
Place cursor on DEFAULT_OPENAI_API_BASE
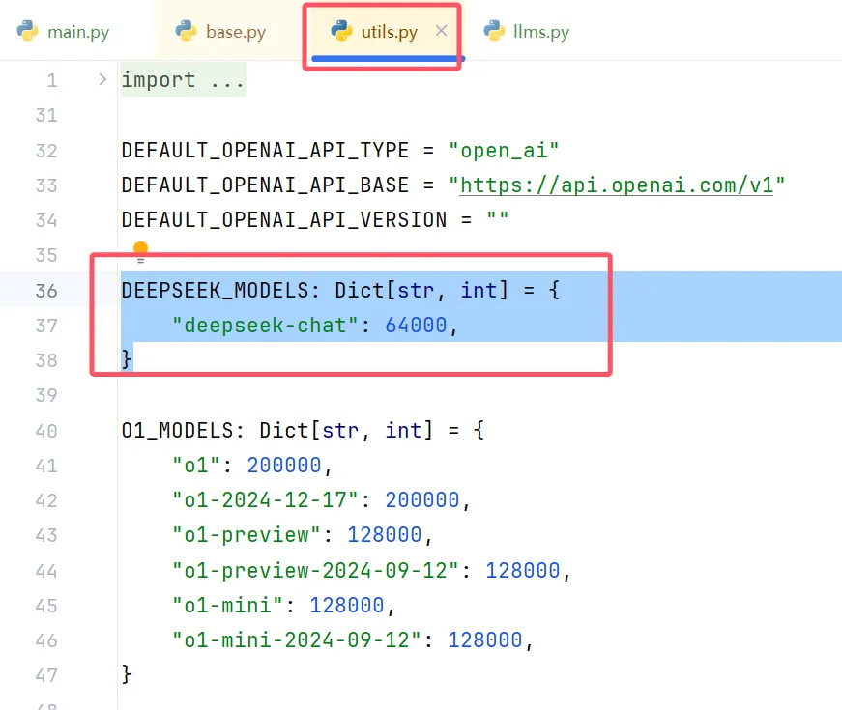(265, 185)
